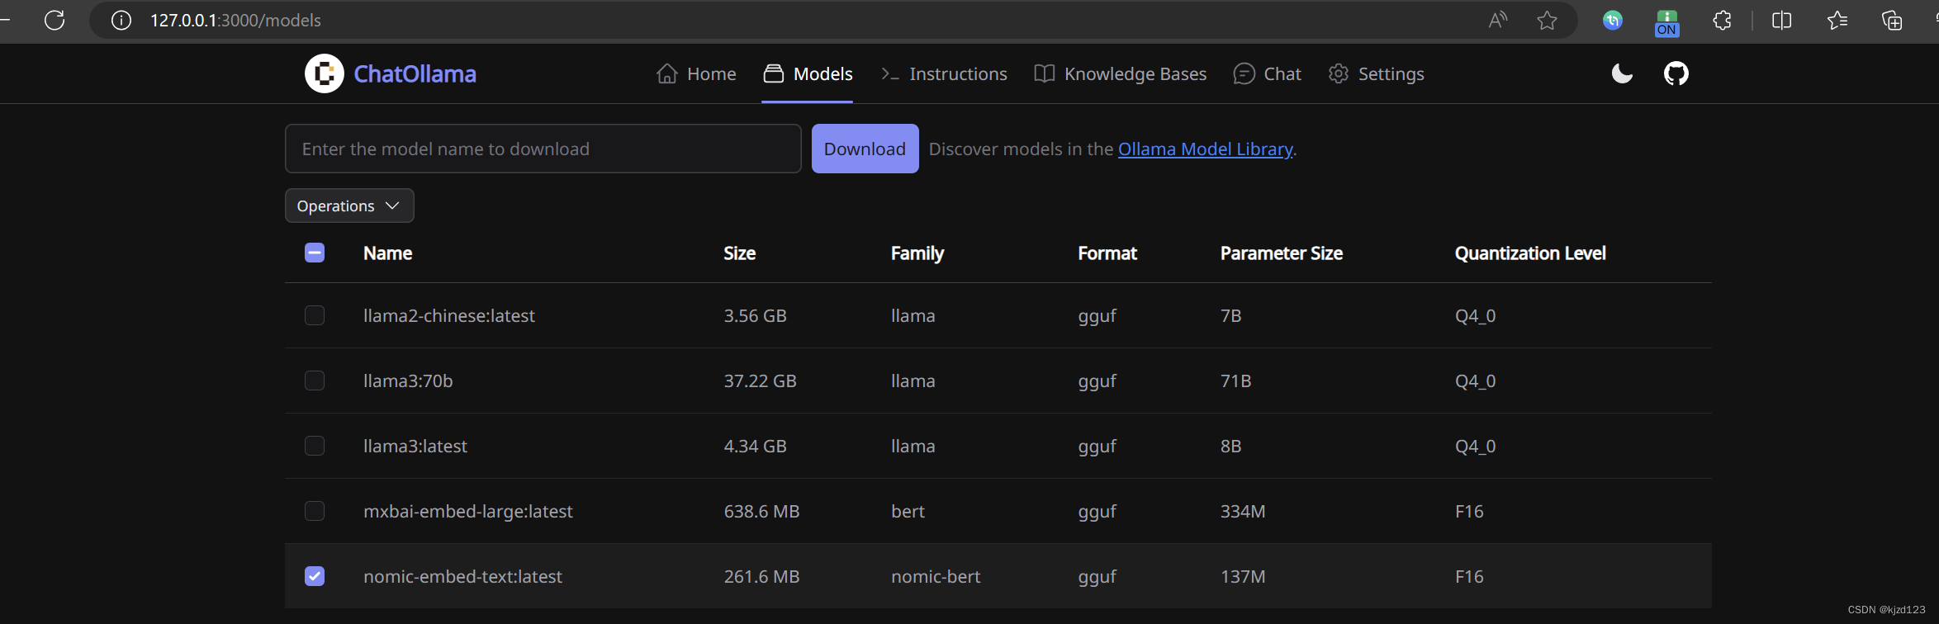Open the Settings tab
The width and height of the screenshot is (1939, 624).
point(1377,73)
